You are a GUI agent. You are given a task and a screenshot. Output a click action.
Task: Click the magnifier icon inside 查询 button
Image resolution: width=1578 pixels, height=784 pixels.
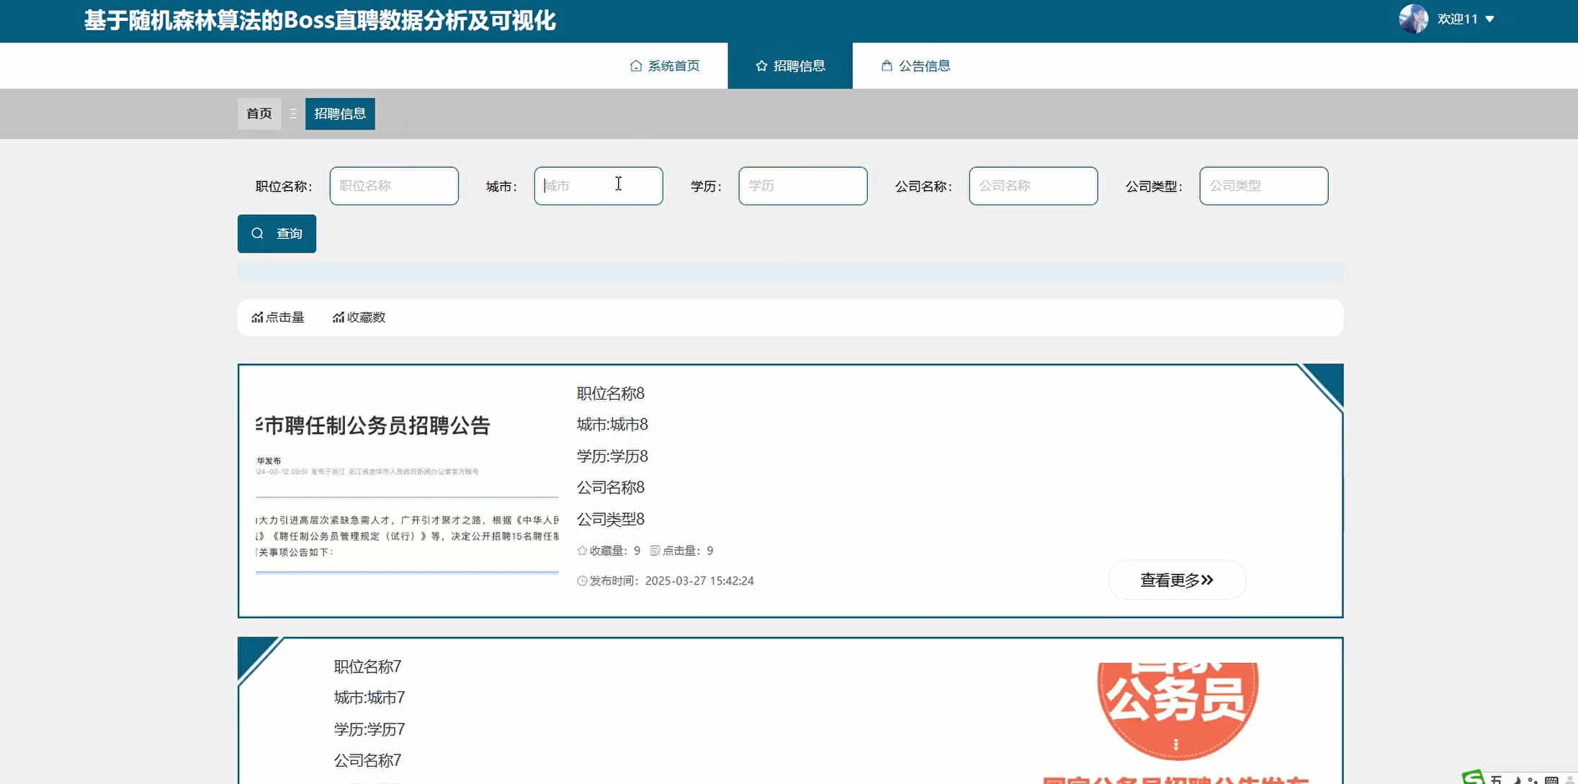258,233
